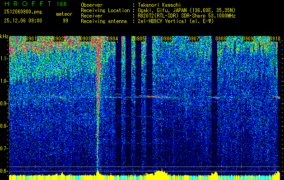
Task: Click the kHz axis unit label
Action: pos(4,37)
